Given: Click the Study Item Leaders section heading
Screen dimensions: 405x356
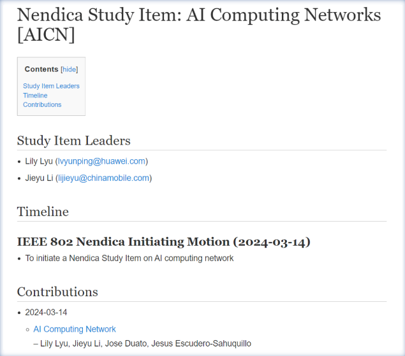Looking at the screenshot, I should click(x=73, y=141).
